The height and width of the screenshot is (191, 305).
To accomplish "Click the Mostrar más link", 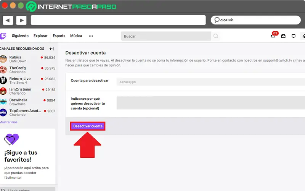I will [8, 122].
